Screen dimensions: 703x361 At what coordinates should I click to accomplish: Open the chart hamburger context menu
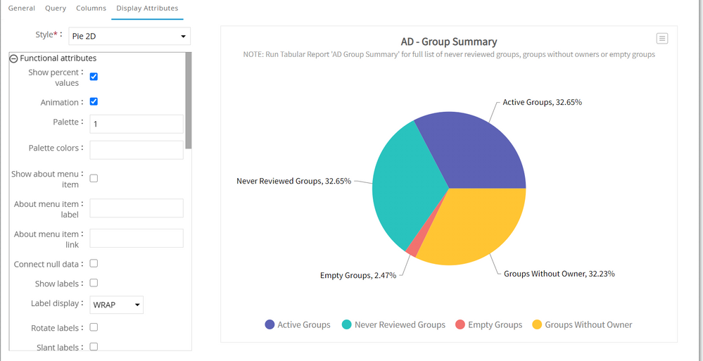pyautogui.click(x=661, y=39)
